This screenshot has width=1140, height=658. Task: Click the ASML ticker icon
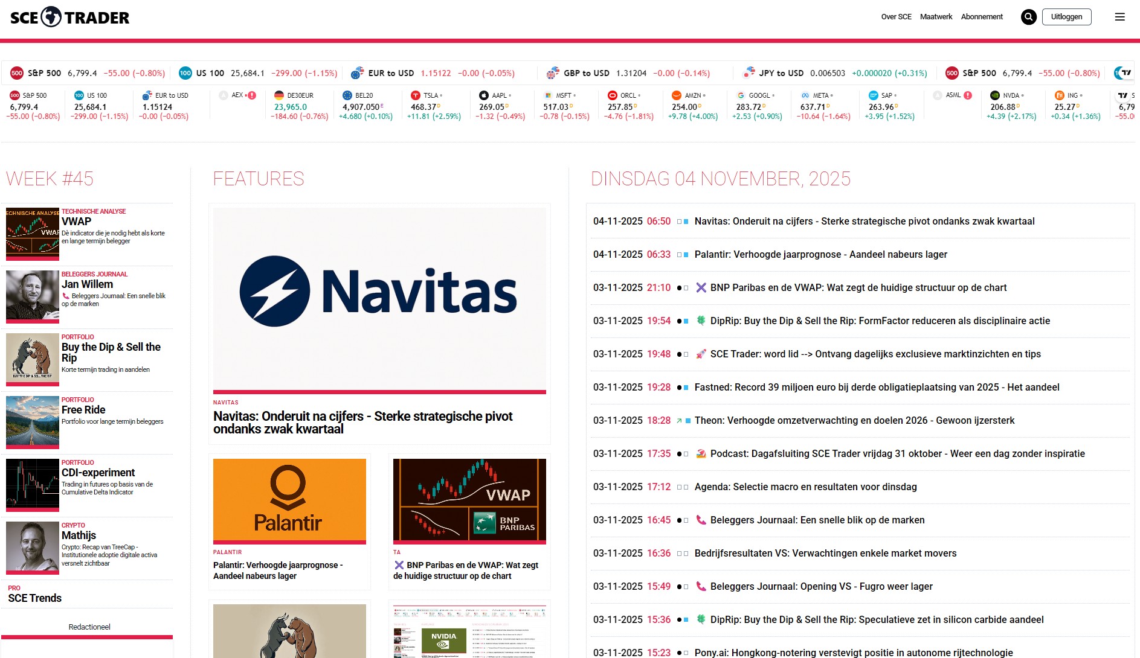coord(938,95)
